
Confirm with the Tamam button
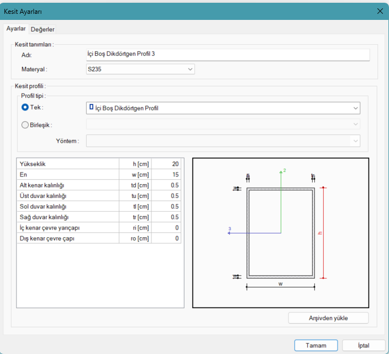point(316,345)
